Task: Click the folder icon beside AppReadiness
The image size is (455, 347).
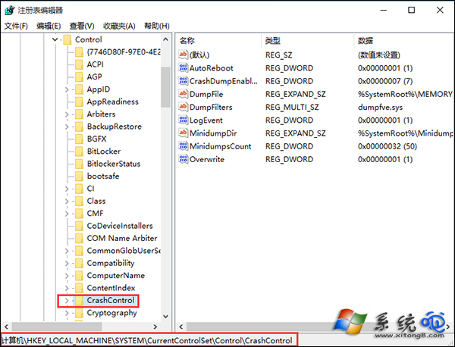Action: tap(79, 102)
